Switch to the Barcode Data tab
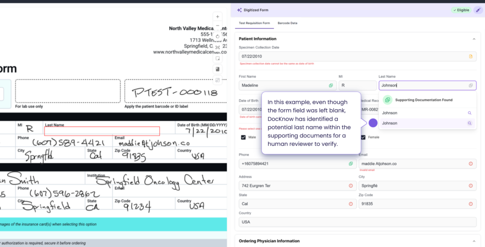The image size is (485, 247). pos(287,23)
